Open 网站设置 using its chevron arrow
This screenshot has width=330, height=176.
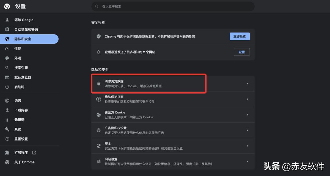tap(247, 161)
